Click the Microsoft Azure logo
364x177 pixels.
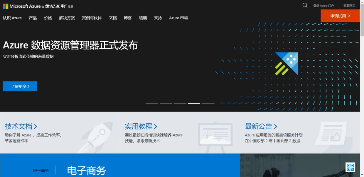click(38, 6)
